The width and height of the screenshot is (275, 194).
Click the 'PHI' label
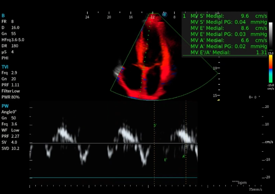(x=5, y=58)
